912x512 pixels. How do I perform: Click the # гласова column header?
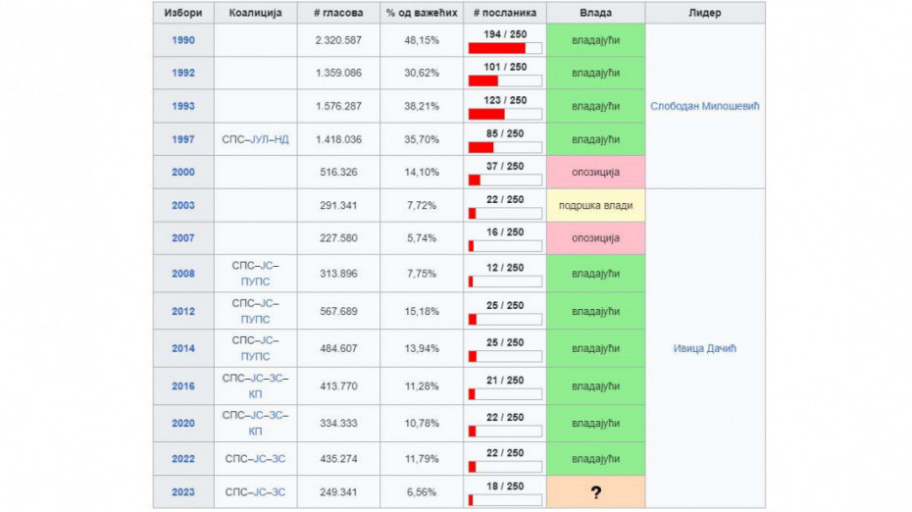(338, 13)
